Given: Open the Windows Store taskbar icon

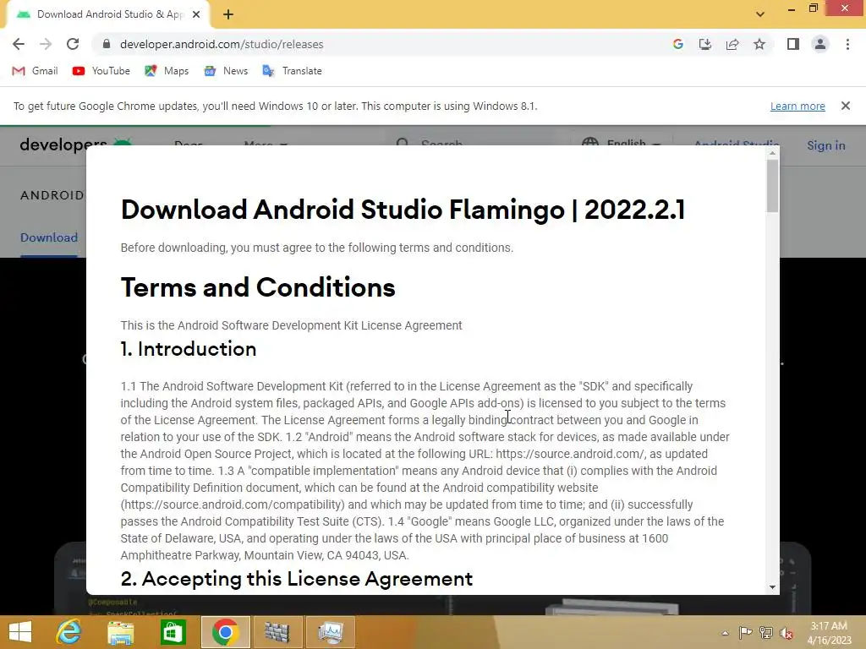Looking at the screenshot, I should coord(173,632).
